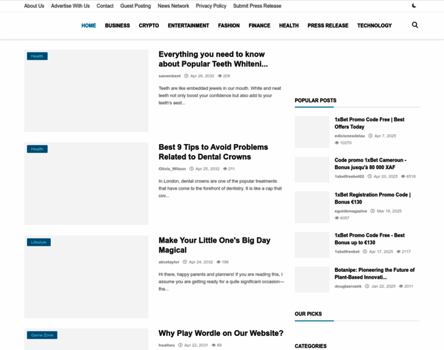Open dental crowns article thumbnail

click(x=86, y=184)
